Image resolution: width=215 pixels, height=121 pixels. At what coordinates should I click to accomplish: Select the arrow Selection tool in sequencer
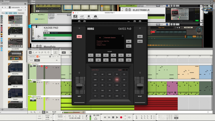[30, 52]
